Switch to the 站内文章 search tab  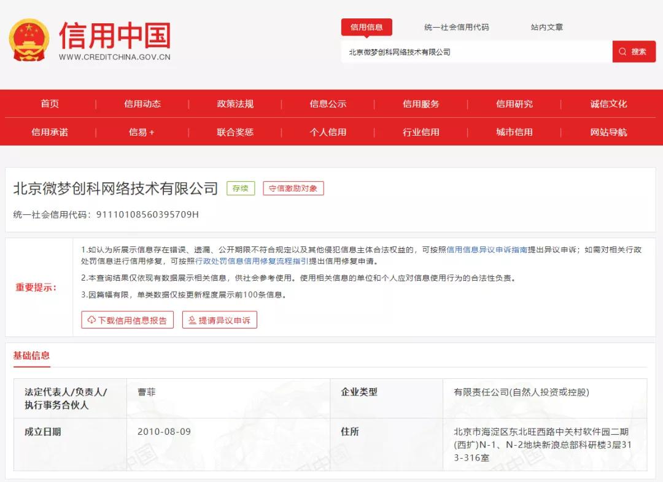tap(547, 27)
